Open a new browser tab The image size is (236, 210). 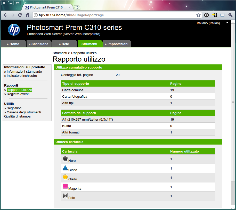click(x=77, y=7)
